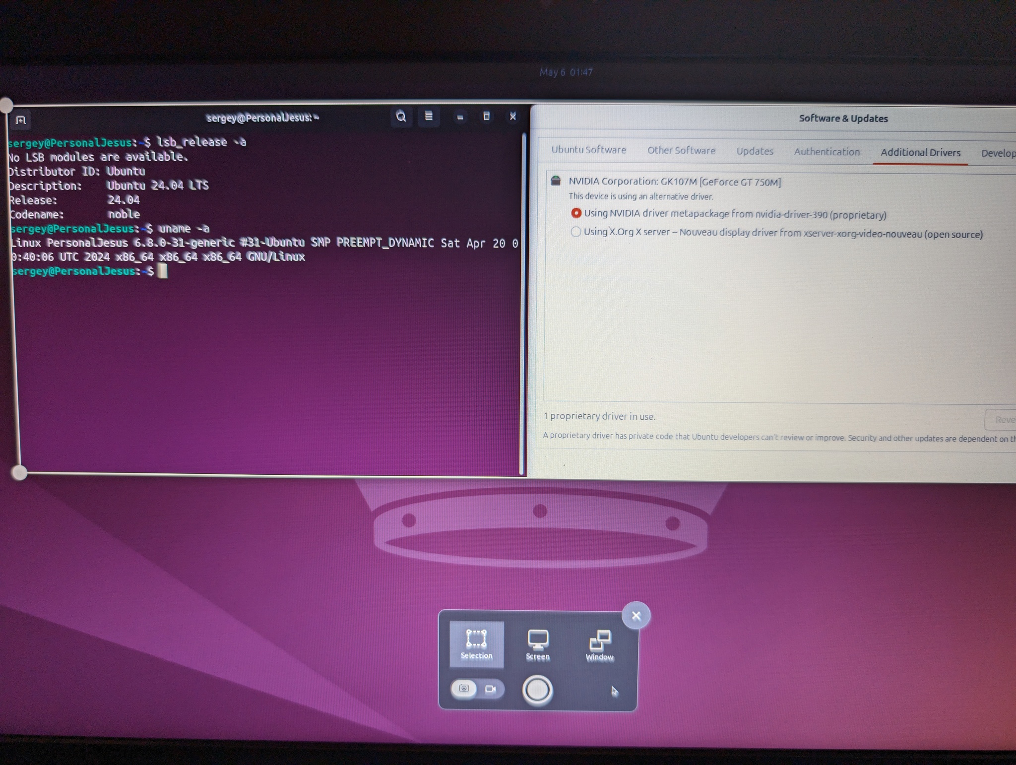Close the screenshot tool panel
Image resolution: width=1016 pixels, height=765 pixels.
636,616
